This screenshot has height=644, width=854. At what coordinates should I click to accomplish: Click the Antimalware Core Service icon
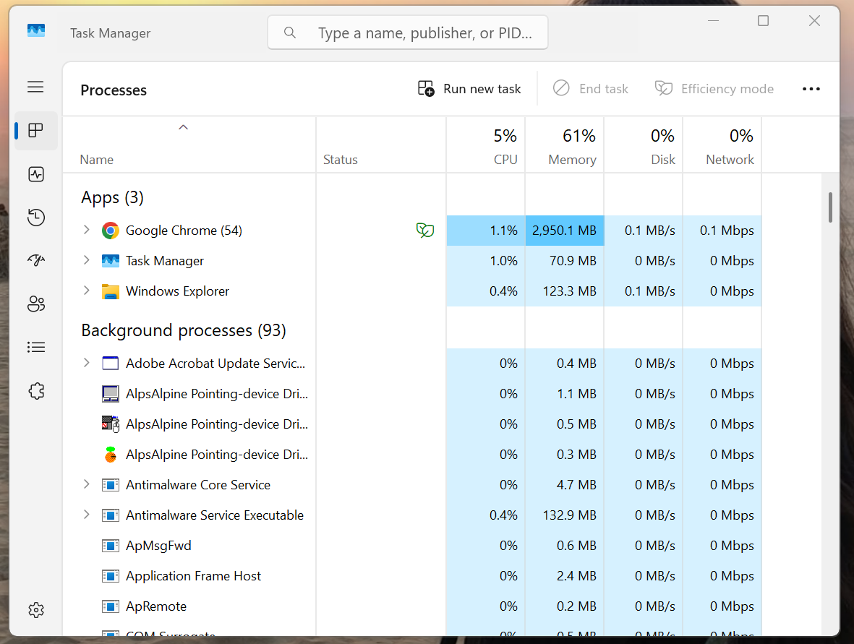(x=111, y=484)
